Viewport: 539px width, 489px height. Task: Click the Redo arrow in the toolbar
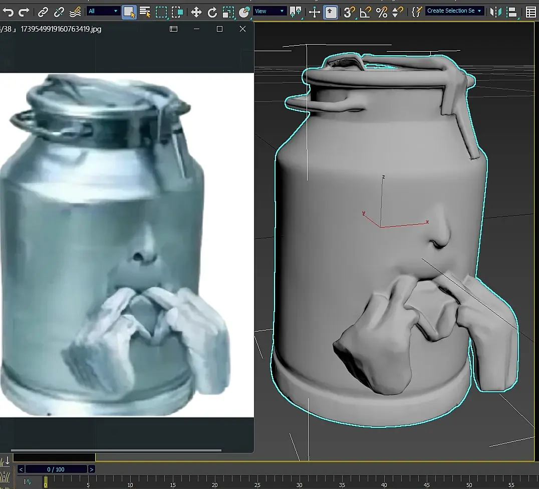tap(24, 12)
